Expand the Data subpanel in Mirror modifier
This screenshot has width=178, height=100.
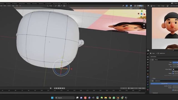pos(154,78)
